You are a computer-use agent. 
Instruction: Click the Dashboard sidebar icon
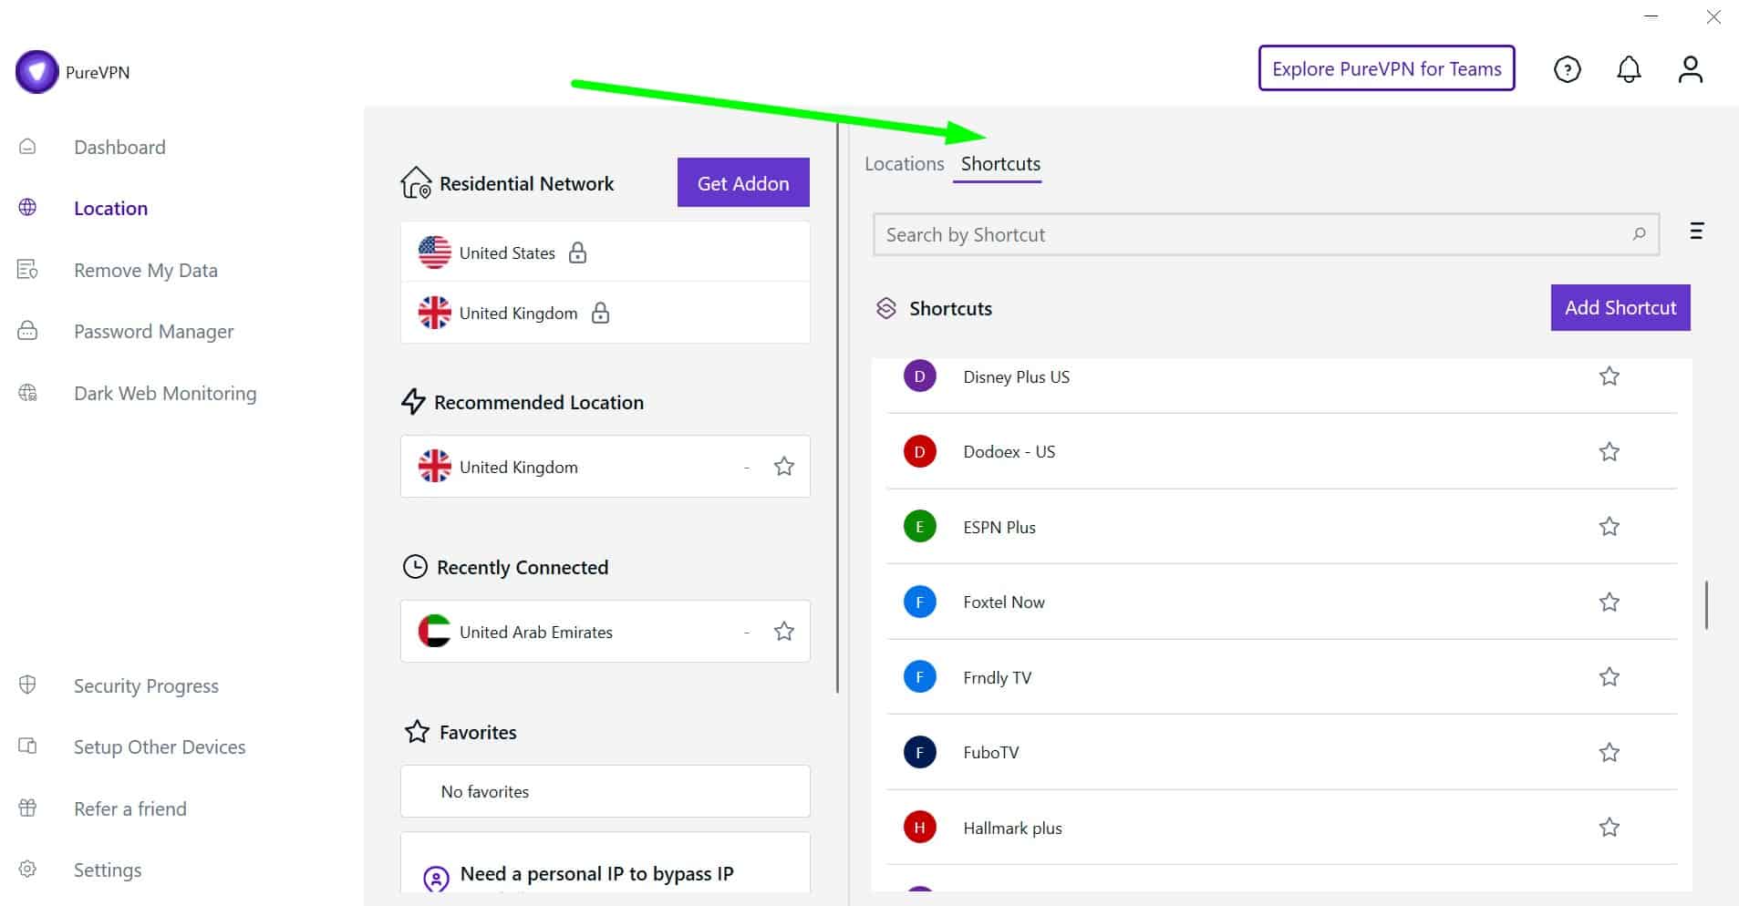27,147
